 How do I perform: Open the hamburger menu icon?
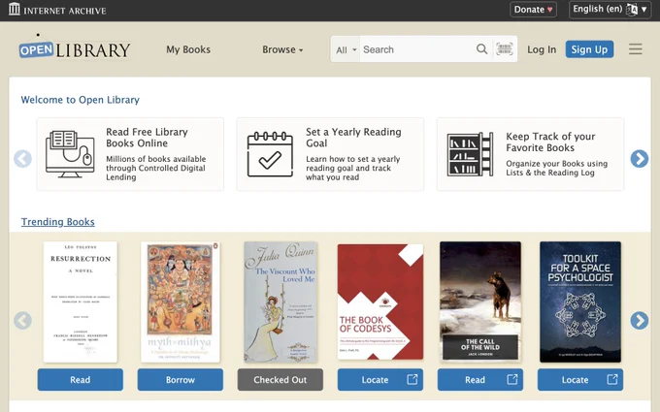pos(636,49)
